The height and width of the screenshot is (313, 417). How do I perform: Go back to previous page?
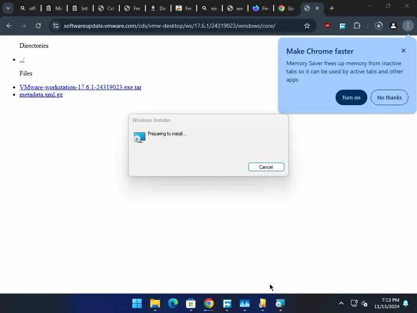[9, 26]
